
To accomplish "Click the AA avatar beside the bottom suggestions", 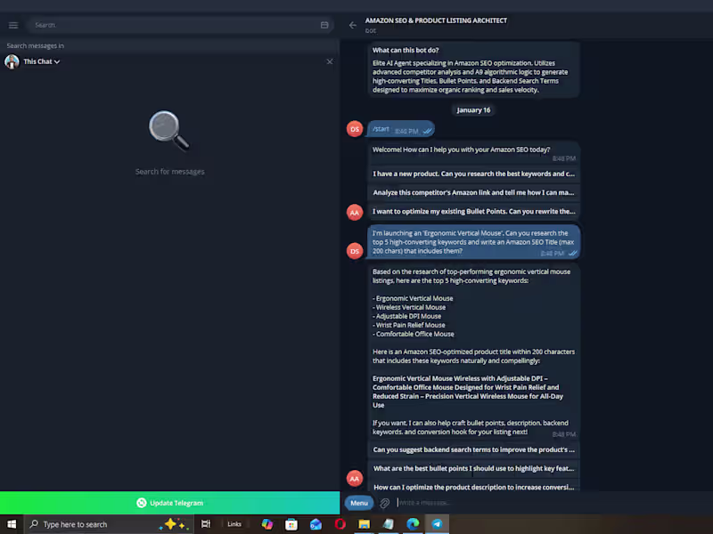I will point(355,478).
